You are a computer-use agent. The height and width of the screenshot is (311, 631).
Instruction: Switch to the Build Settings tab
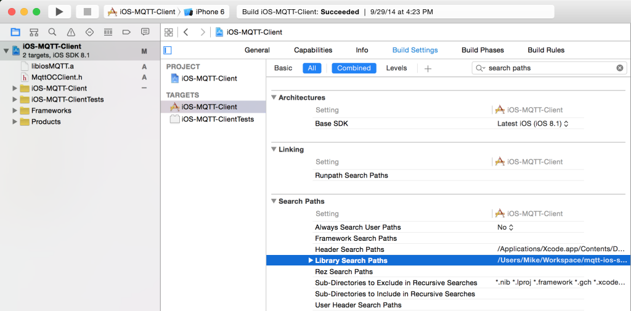415,50
